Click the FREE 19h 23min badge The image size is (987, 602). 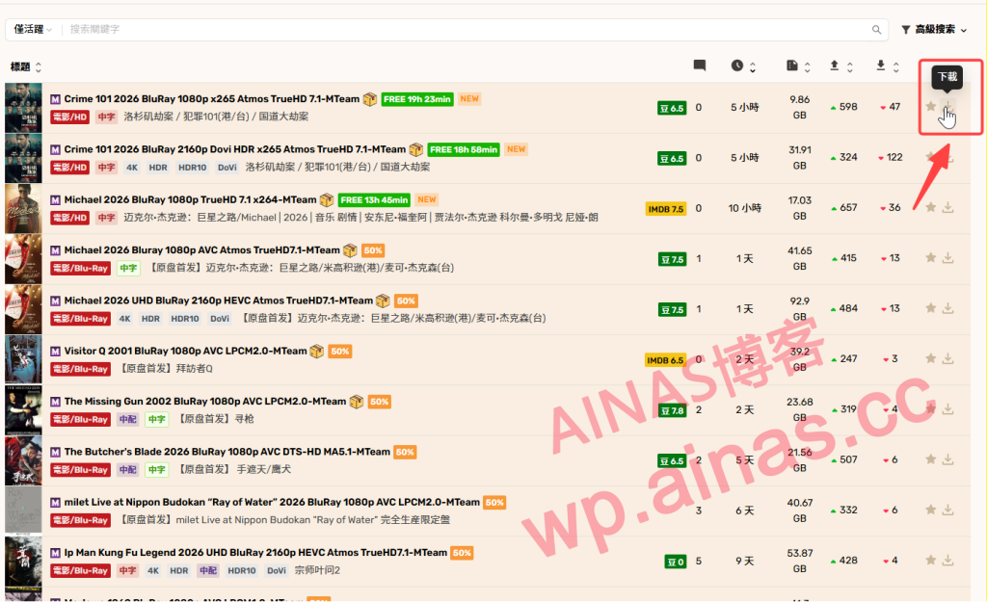tap(417, 99)
